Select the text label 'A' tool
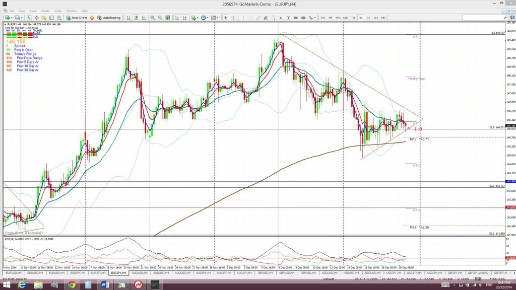This screenshot has width=516, height=290. click(281, 18)
